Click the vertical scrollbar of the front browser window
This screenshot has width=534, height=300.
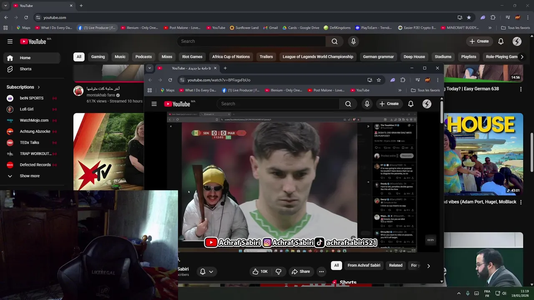click(x=442, y=112)
